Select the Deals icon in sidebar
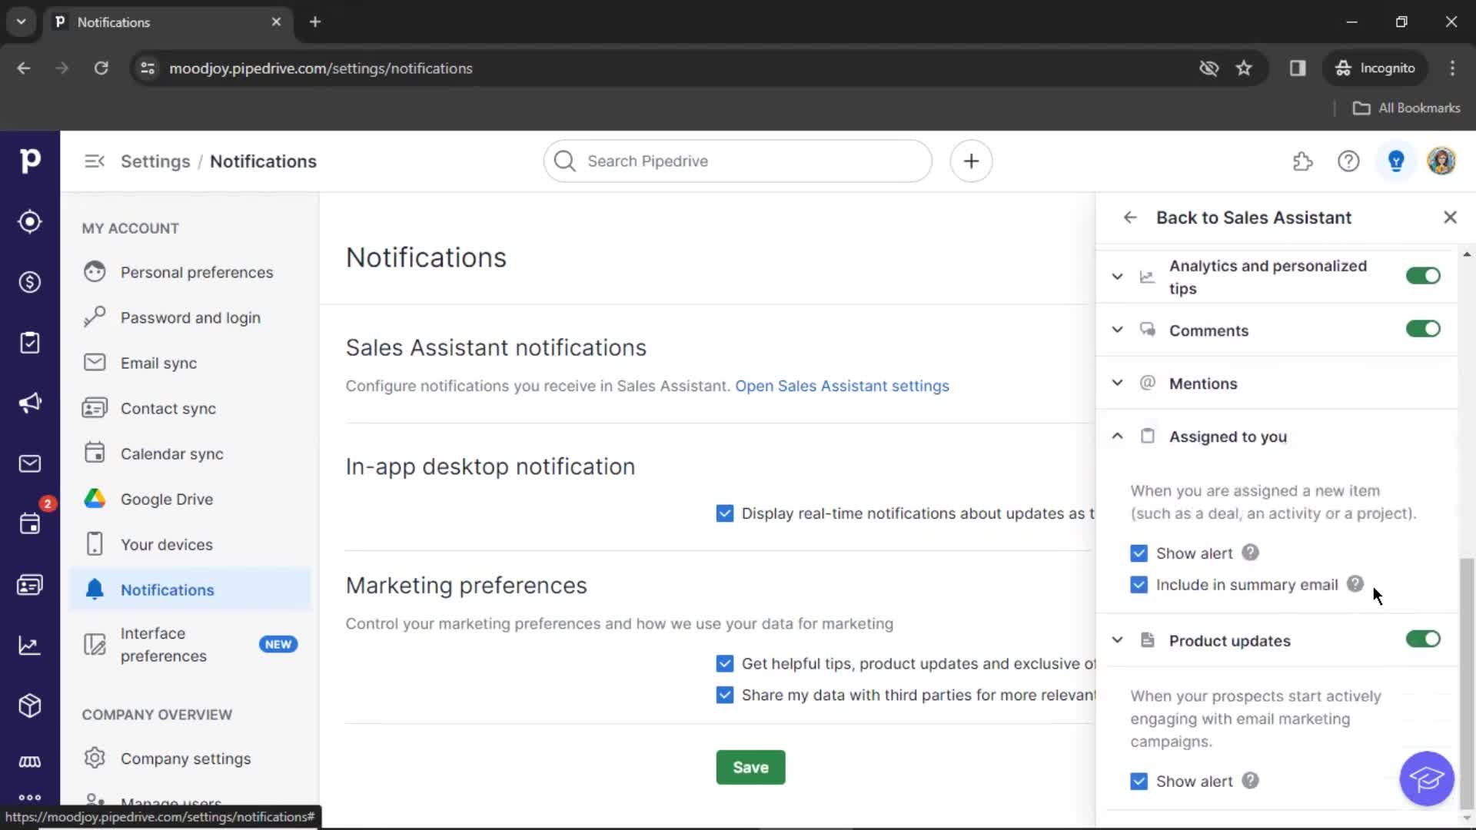The width and height of the screenshot is (1476, 830). (x=31, y=282)
